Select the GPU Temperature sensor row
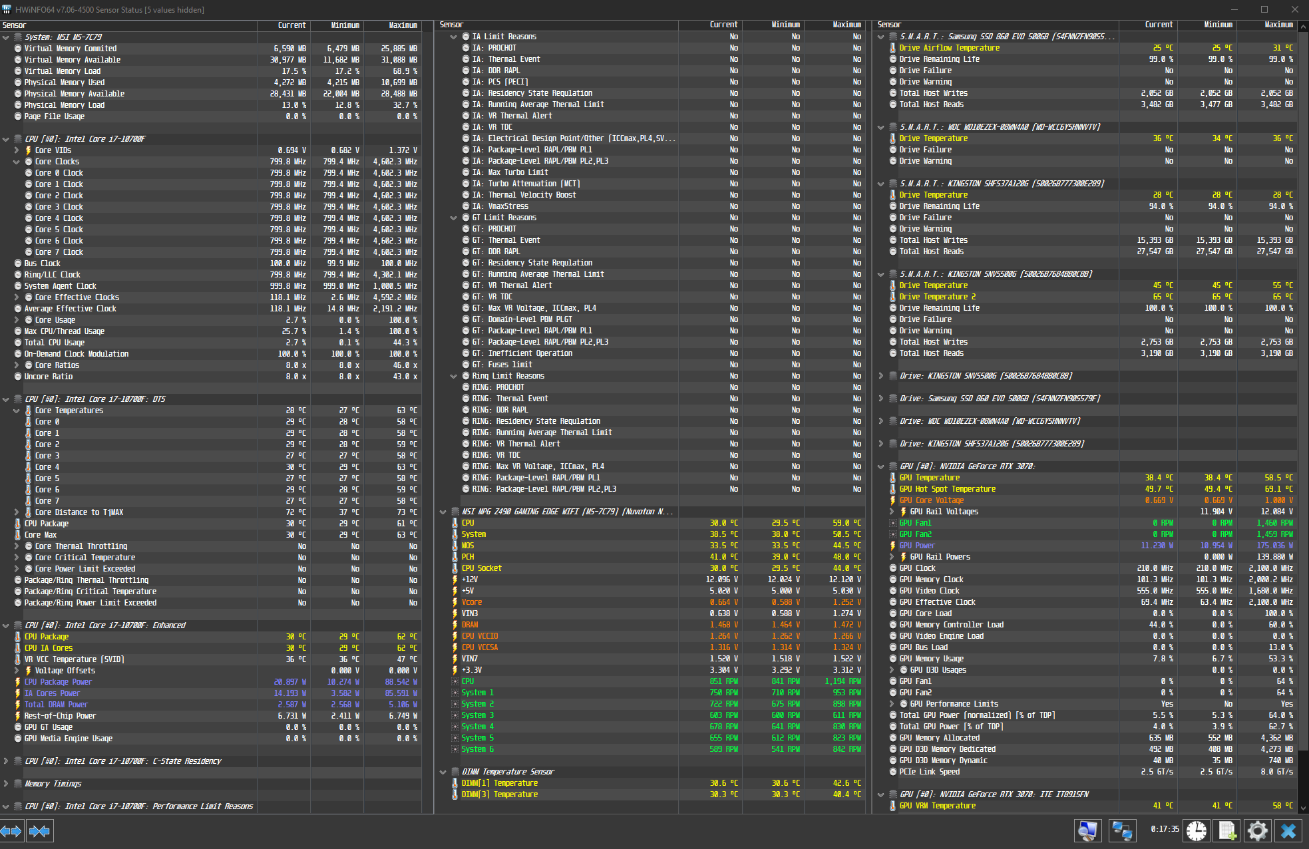The height and width of the screenshot is (849, 1309). coord(929,478)
